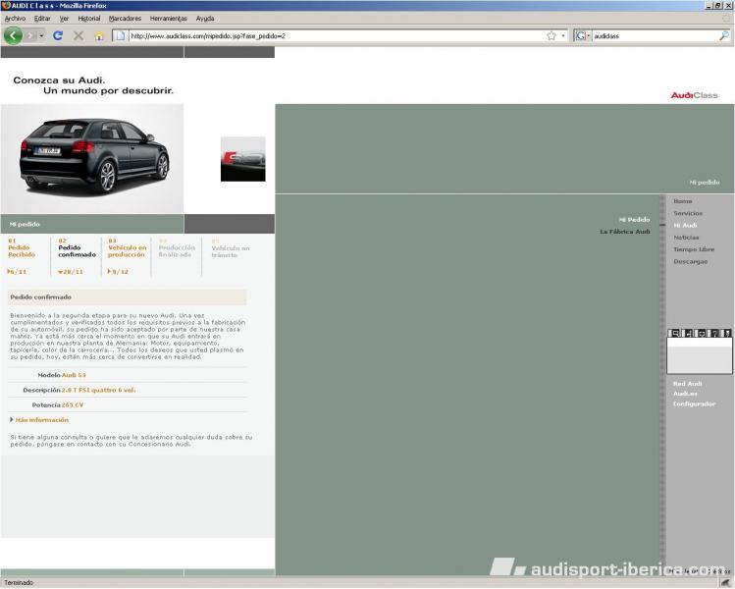Open the Ayuda menu
The height and width of the screenshot is (589, 735).
(x=205, y=19)
